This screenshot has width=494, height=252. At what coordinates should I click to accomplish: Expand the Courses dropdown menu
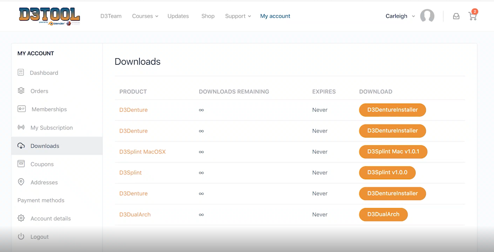tap(145, 16)
